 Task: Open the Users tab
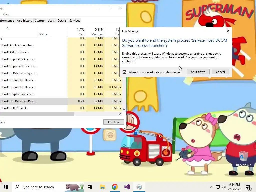(x=51, y=21)
